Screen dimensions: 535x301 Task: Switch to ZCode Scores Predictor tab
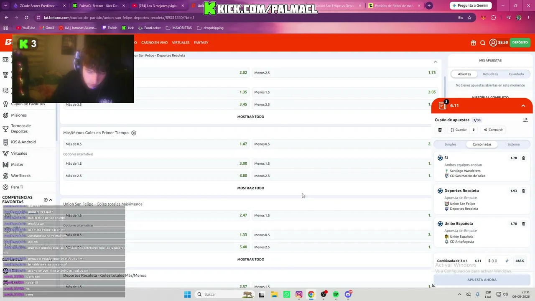pos(38,6)
